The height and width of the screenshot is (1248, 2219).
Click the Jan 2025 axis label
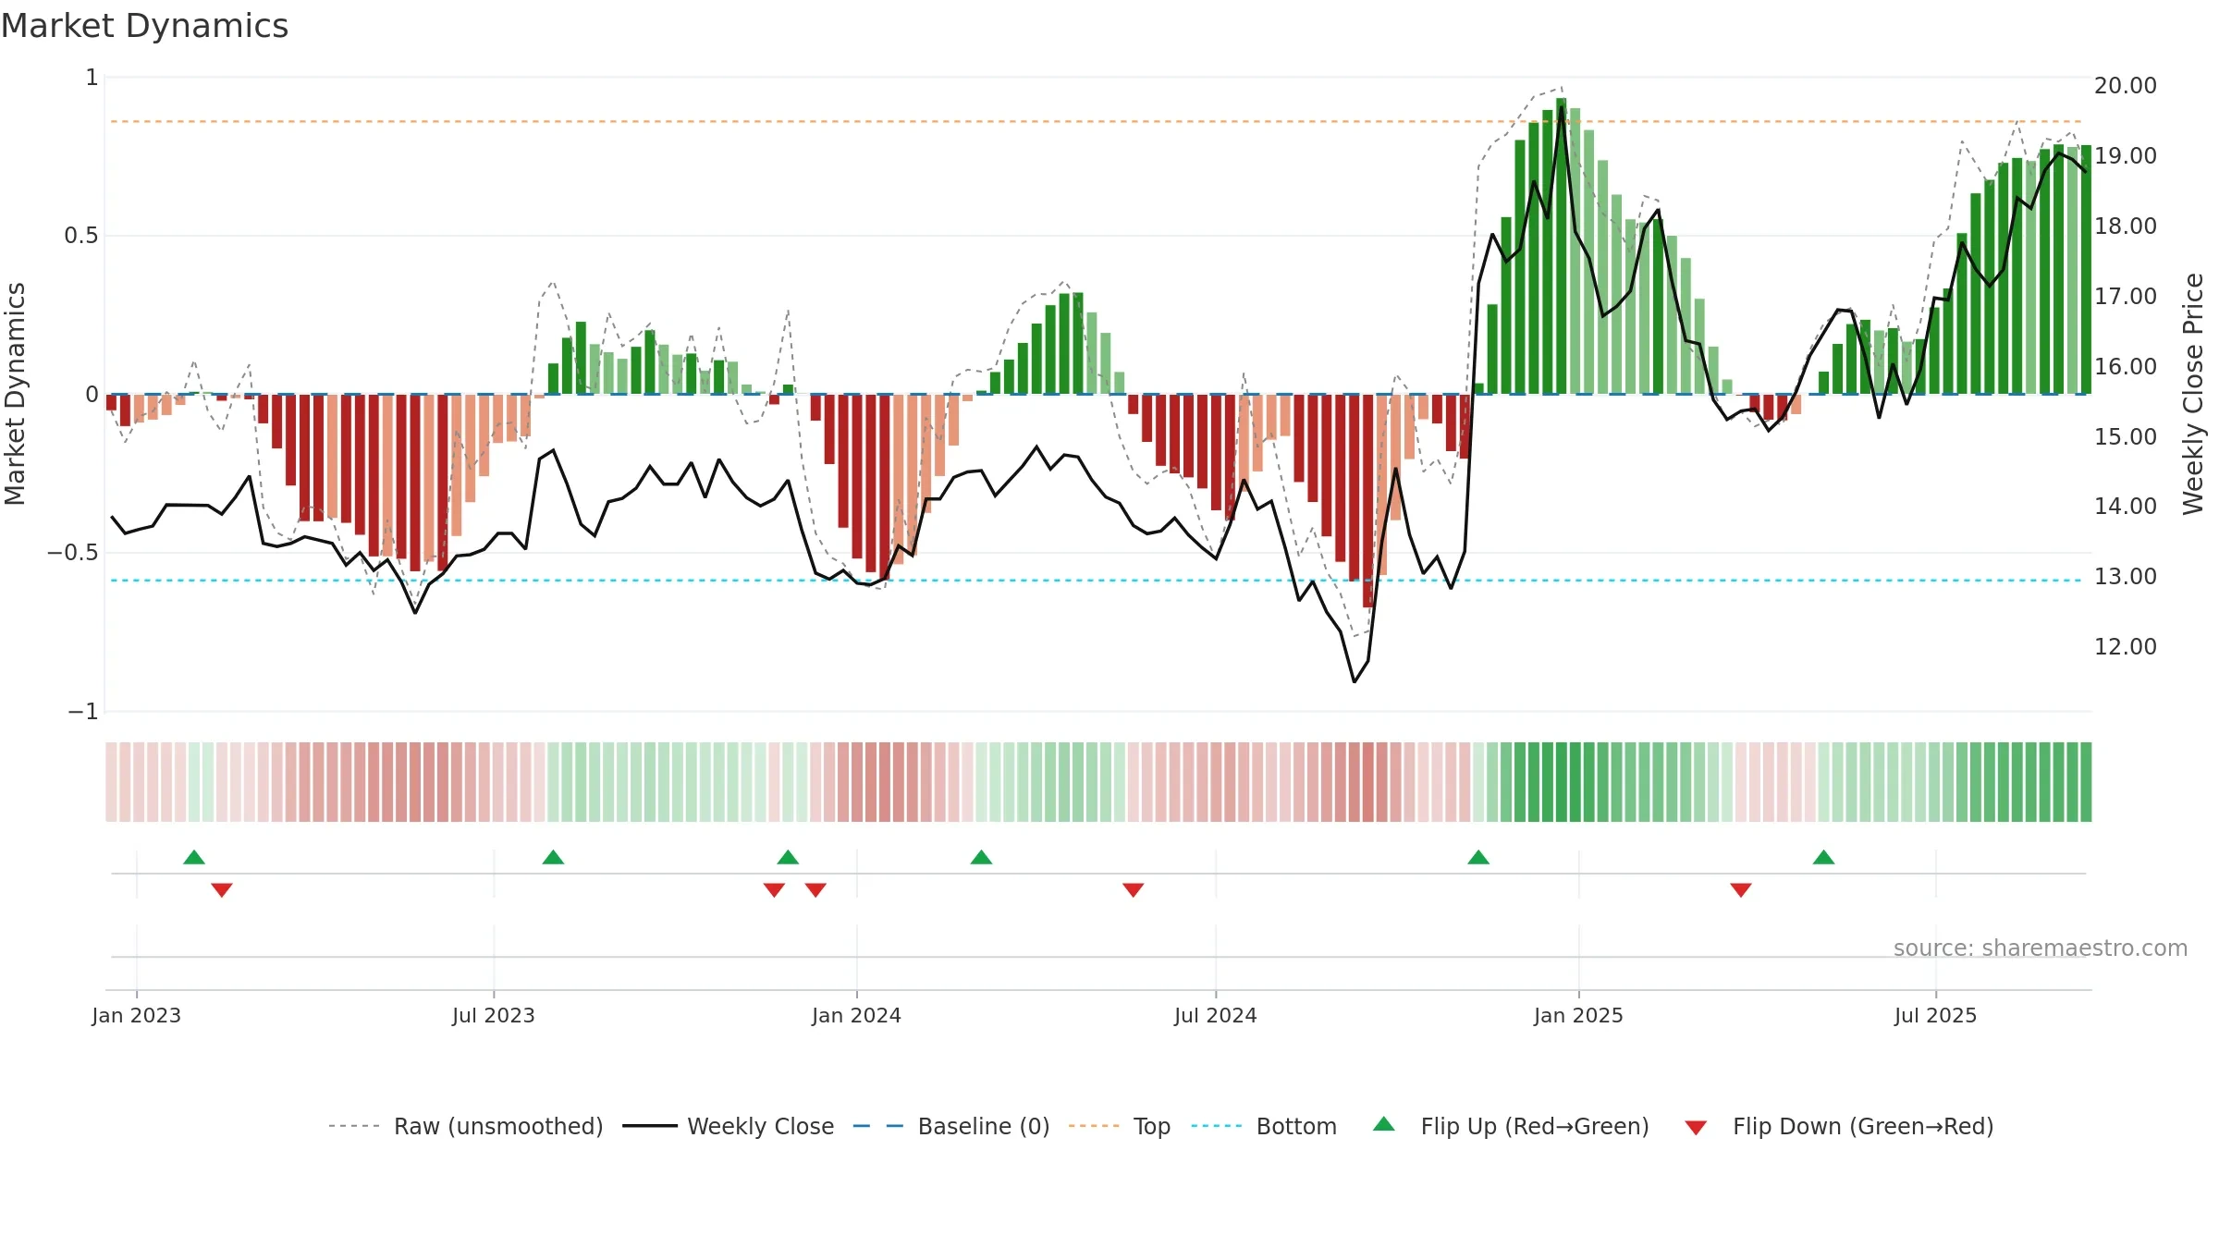click(1579, 1015)
